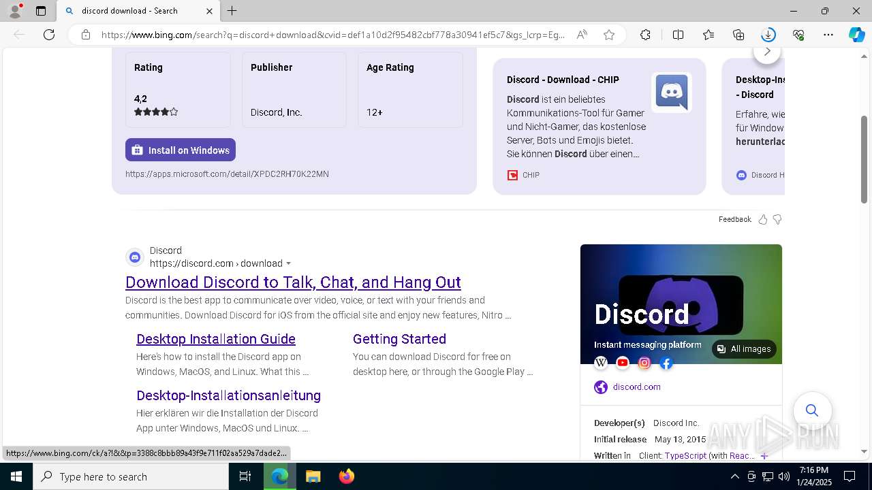Click the browser address bar
The width and height of the screenshot is (872, 490).
point(334,35)
